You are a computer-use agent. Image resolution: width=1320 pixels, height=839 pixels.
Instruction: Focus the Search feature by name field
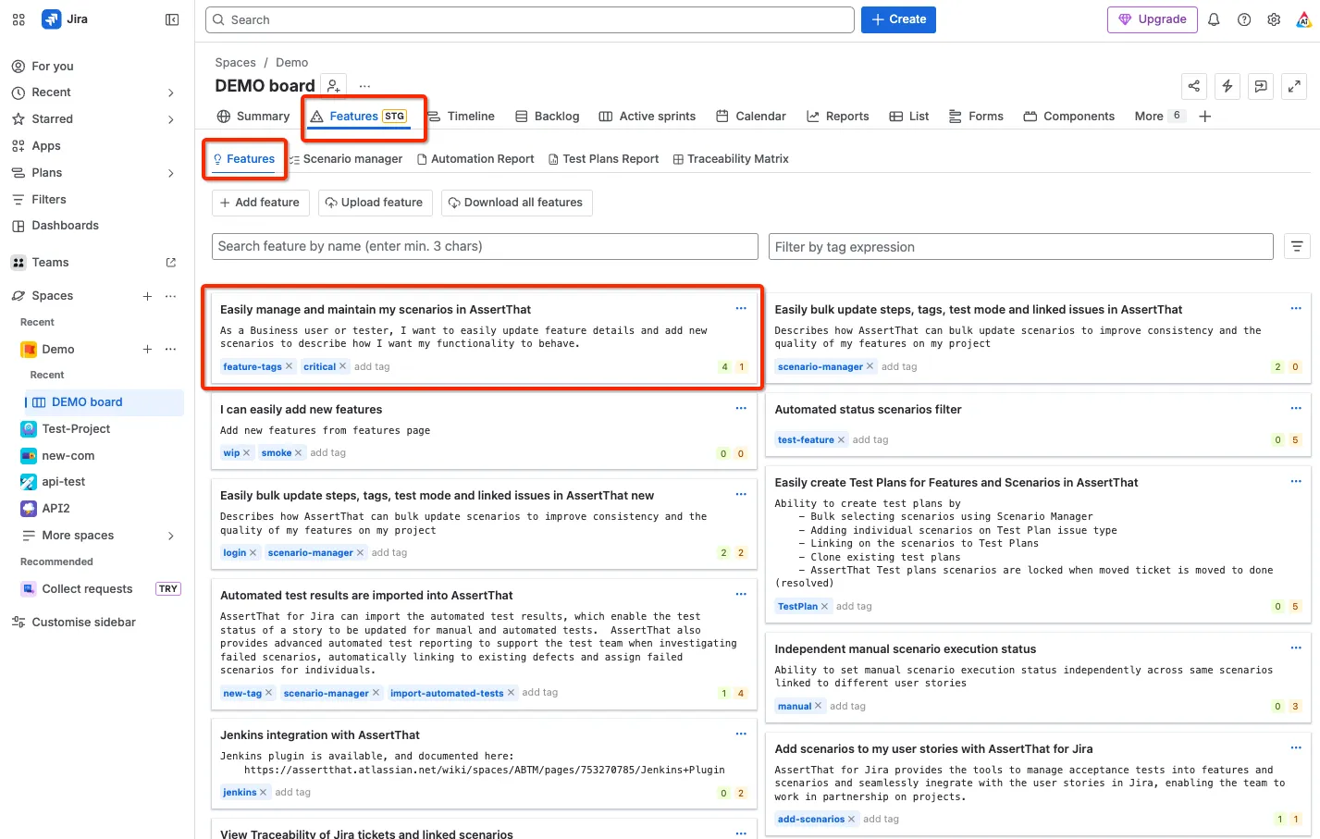(x=485, y=246)
